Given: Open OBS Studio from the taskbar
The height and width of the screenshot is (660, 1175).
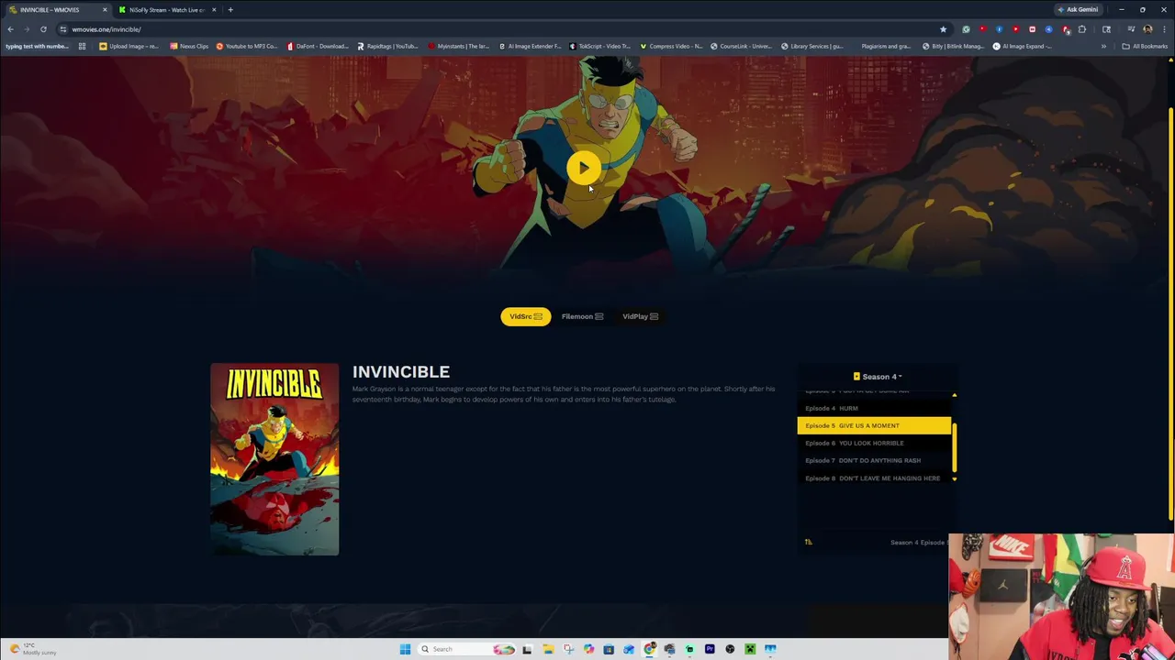Looking at the screenshot, I should (730, 649).
